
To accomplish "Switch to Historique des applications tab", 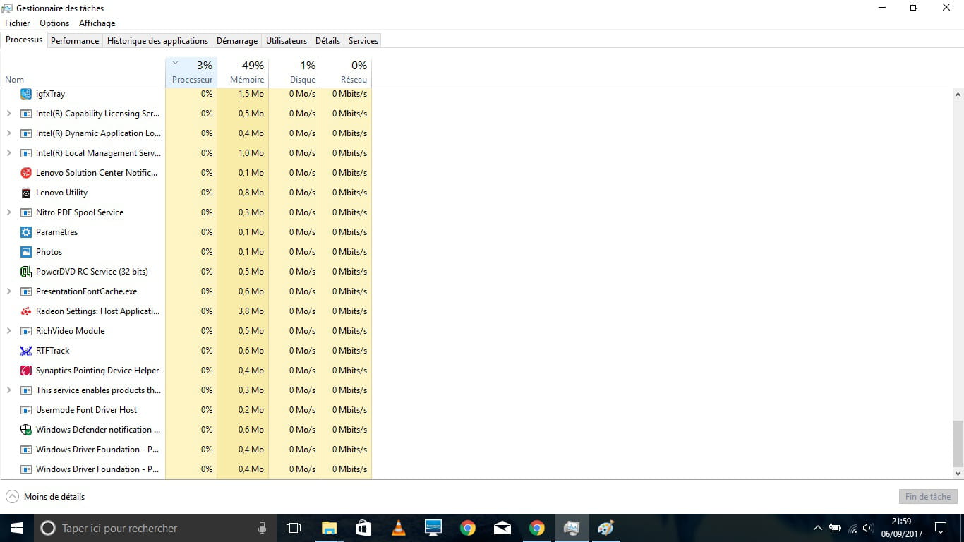I will [157, 41].
